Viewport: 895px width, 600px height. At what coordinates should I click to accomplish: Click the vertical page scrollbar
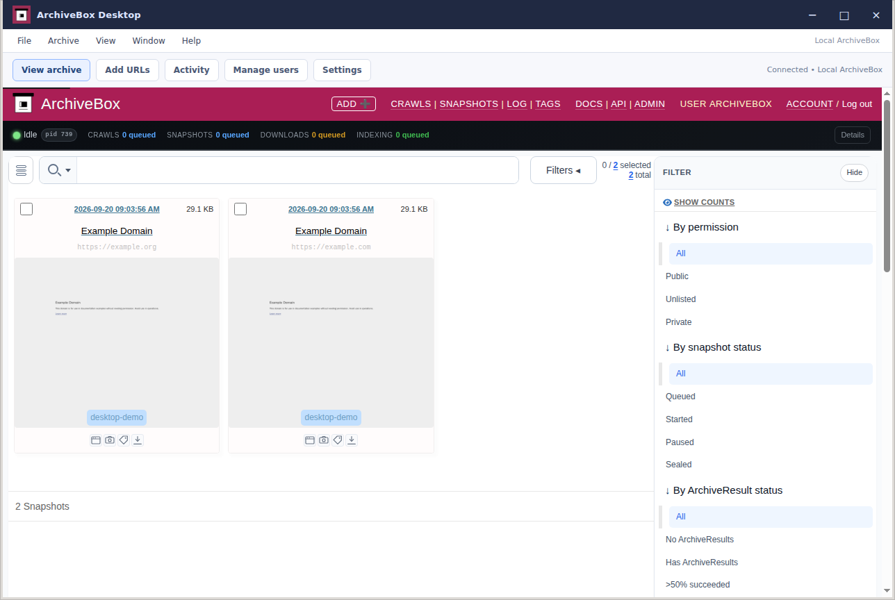887,185
